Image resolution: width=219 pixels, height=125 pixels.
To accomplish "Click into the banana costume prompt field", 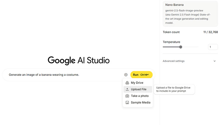I will coord(59,75).
